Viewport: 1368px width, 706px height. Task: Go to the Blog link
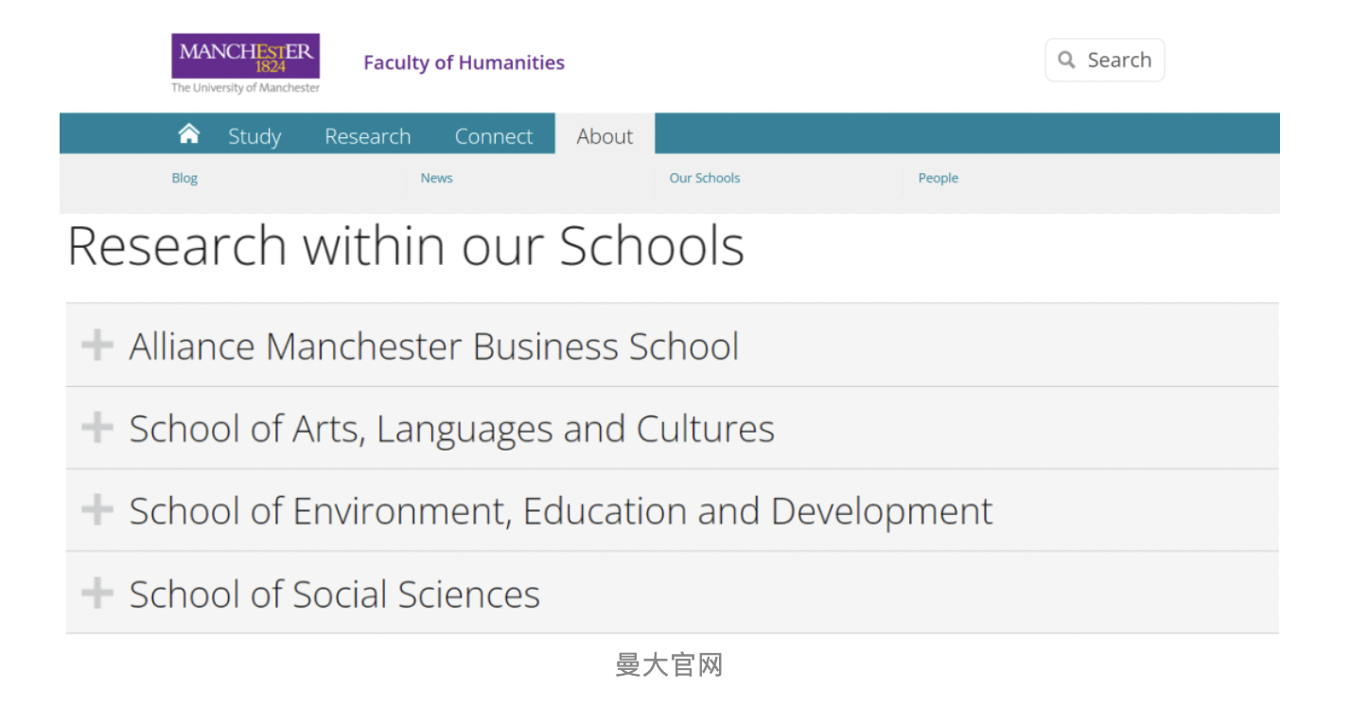click(184, 178)
